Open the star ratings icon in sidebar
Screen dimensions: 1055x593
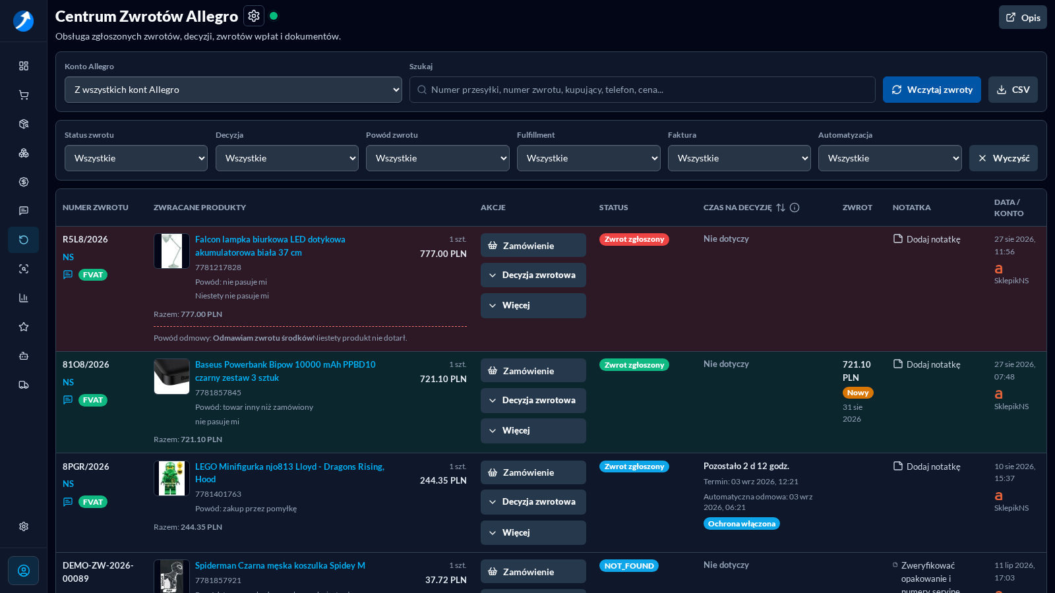pos(24,327)
